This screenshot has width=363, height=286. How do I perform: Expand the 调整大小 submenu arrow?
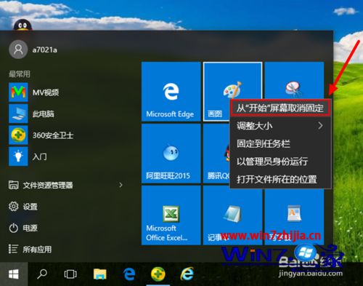[320, 126]
